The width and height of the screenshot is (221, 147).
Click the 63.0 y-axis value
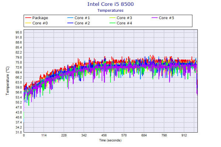(x=19, y=82)
